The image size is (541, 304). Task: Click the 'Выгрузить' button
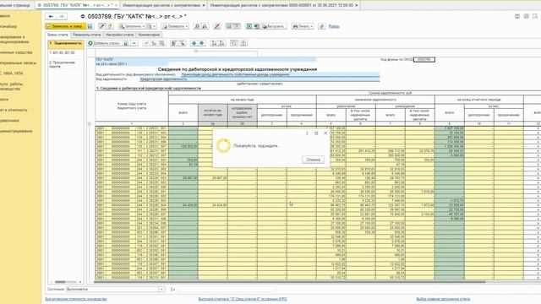click(274, 26)
